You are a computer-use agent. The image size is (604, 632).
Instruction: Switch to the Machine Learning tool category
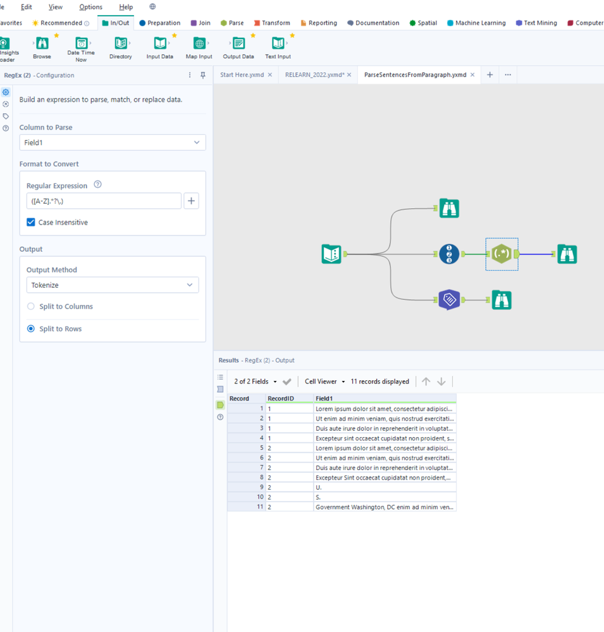[x=476, y=23]
